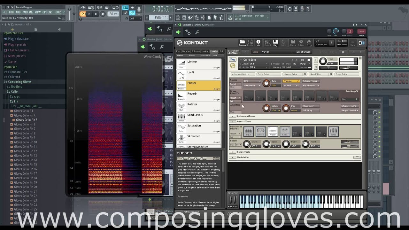Select the Sends insert effect slot

pyautogui.click(x=333, y=131)
